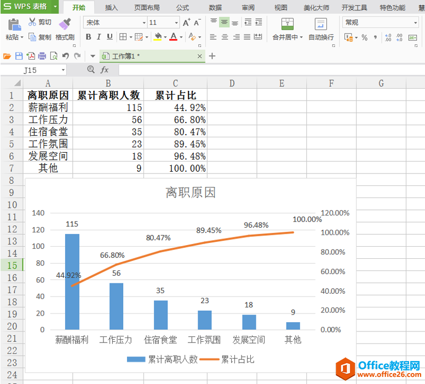Switch to the 数据 (Data) tab
The width and height of the screenshot is (425, 384).
coord(215,8)
